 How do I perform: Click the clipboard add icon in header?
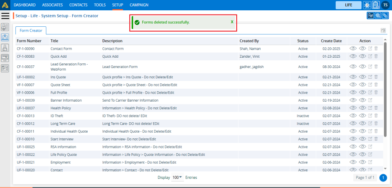(376, 5)
